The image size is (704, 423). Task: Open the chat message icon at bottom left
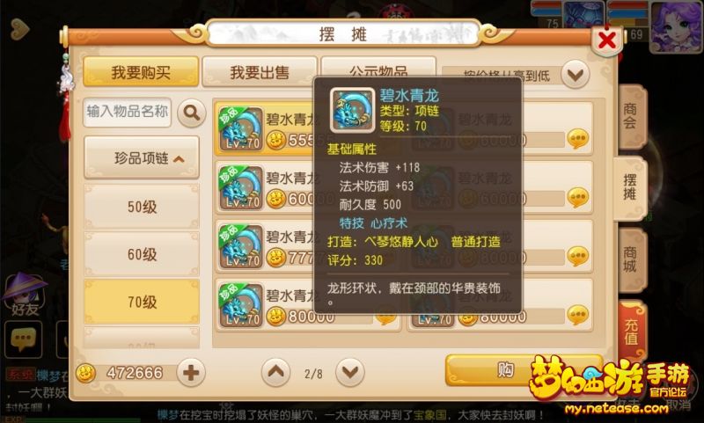point(23,339)
